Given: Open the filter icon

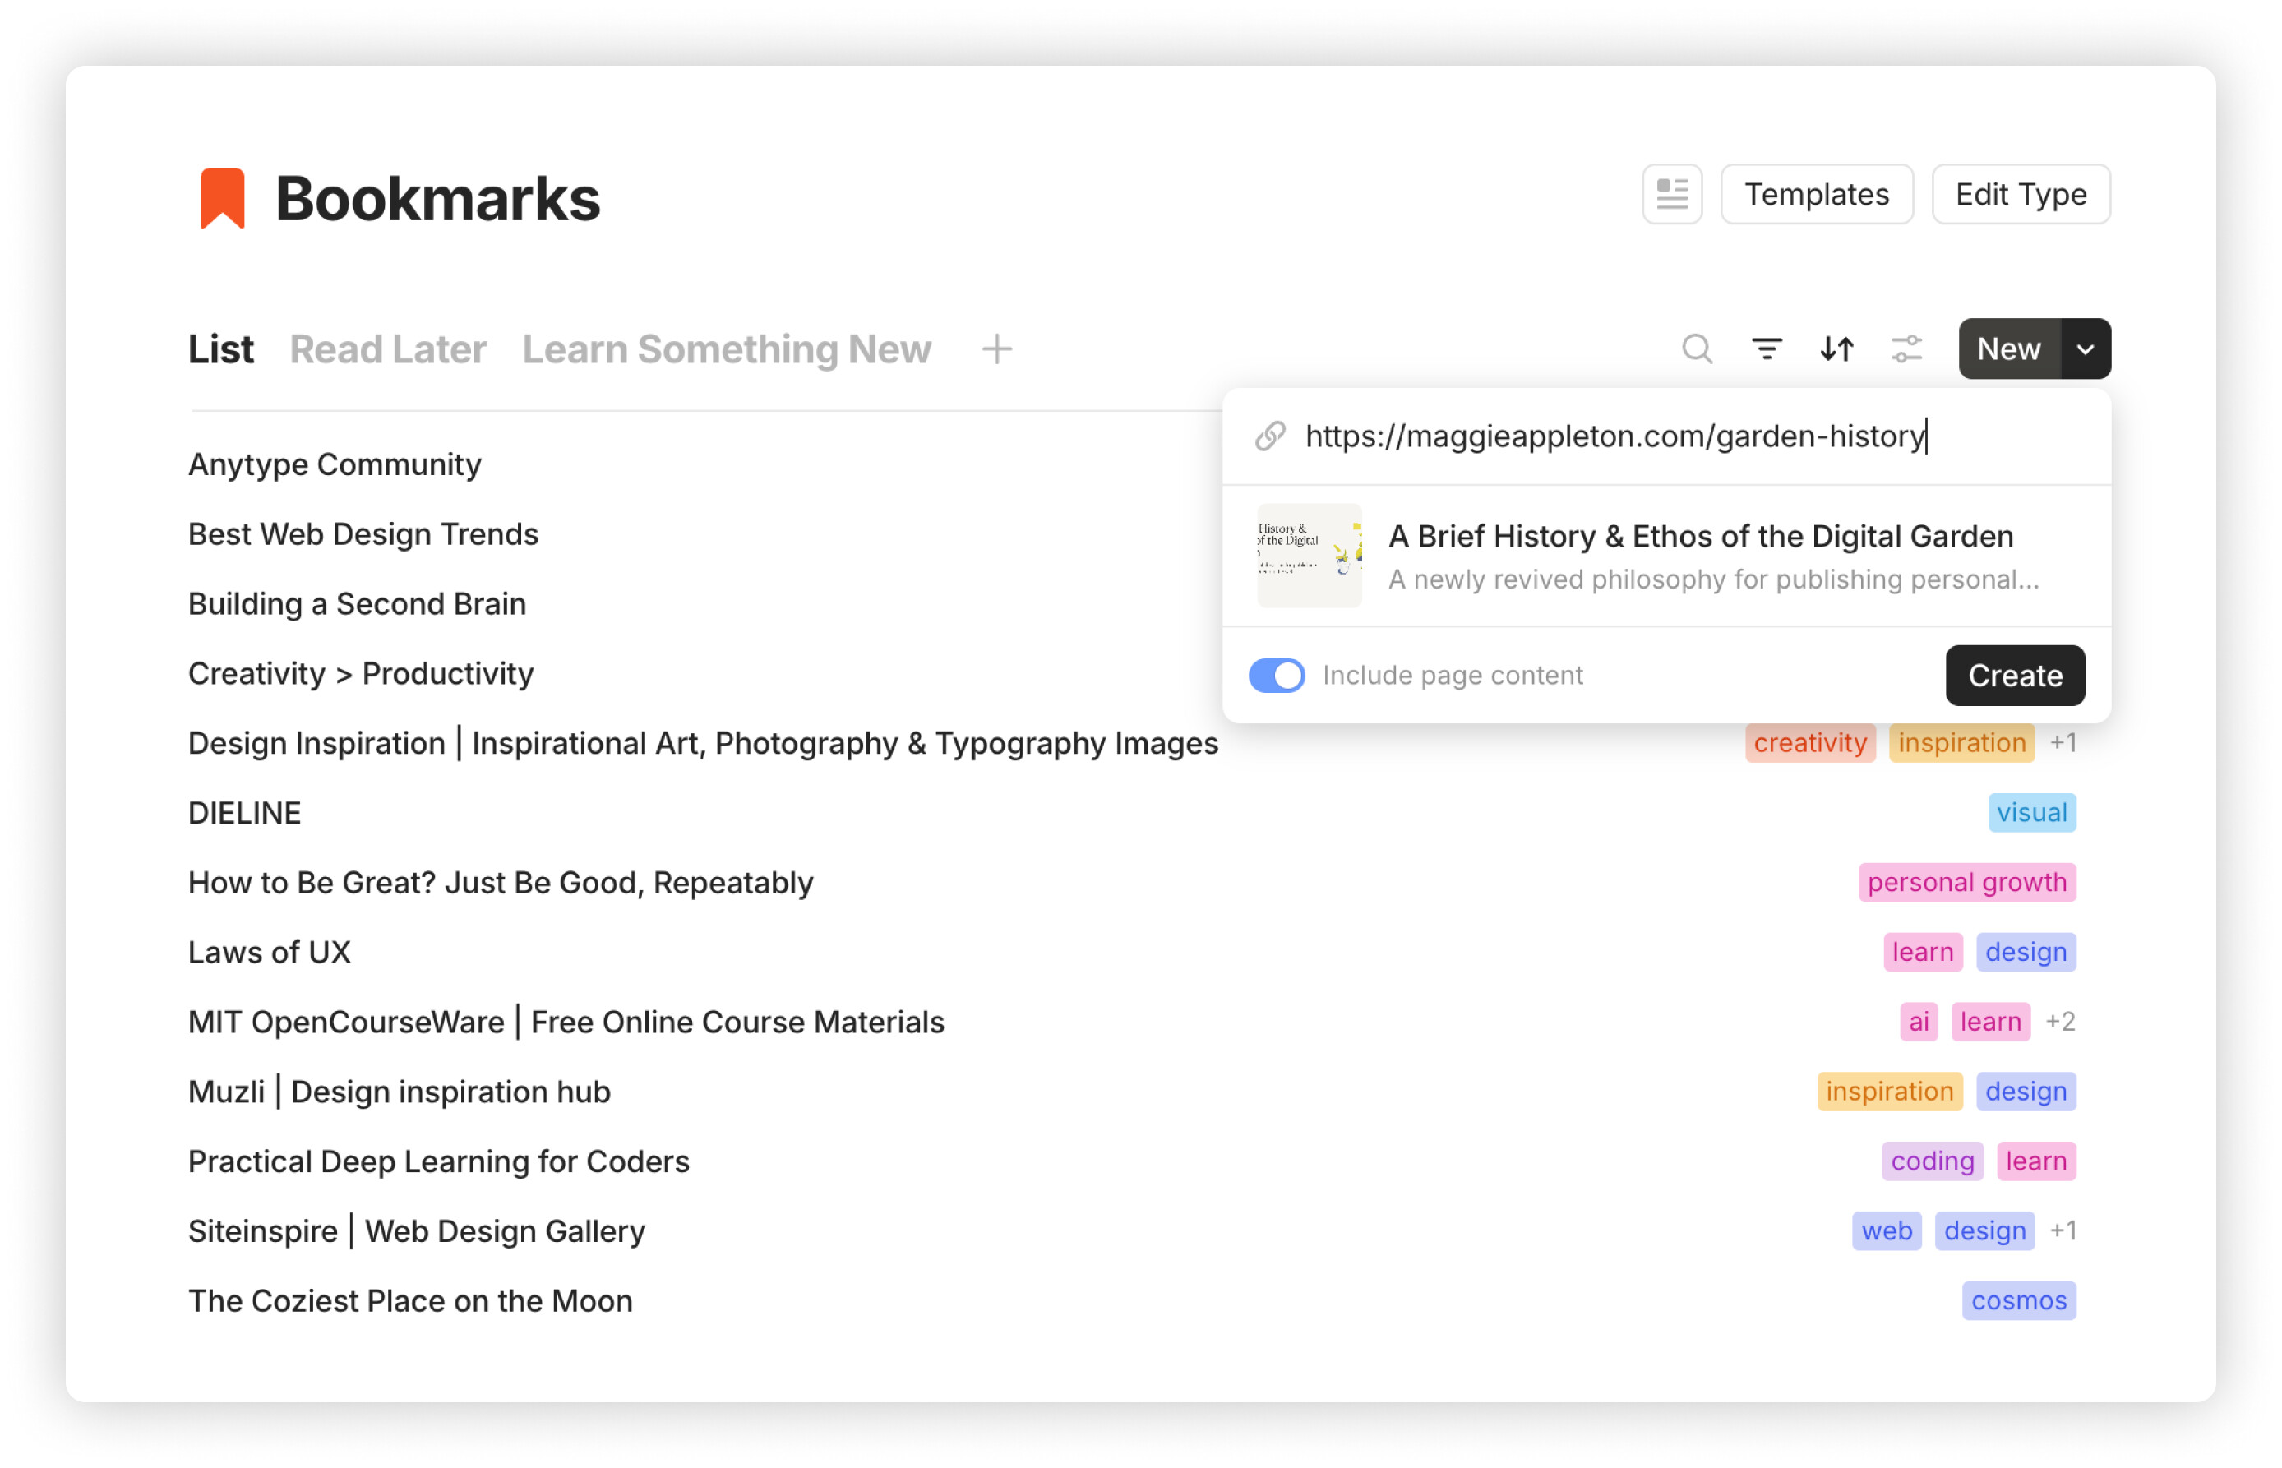Looking at the screenshot, I should point(1767,349).
